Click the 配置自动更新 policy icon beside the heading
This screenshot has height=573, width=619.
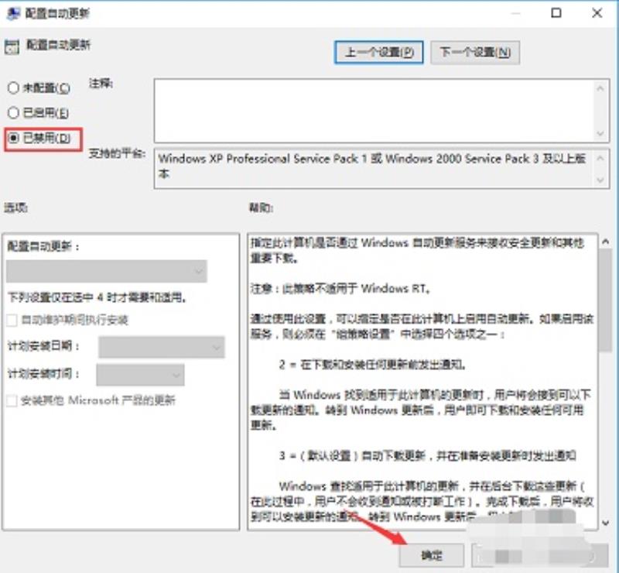click(x=12, y=47)
